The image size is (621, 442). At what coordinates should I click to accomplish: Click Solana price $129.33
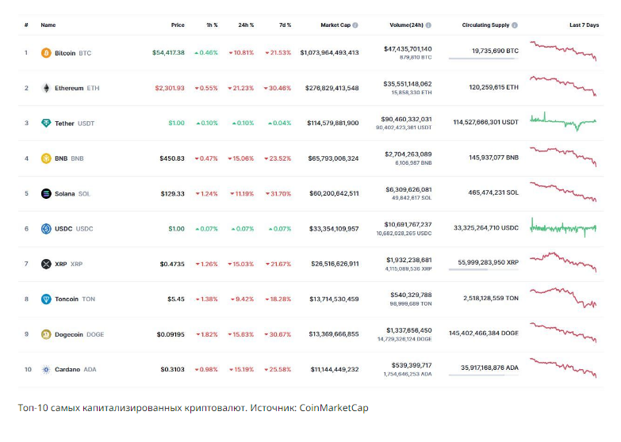click(x=172, y=193)
